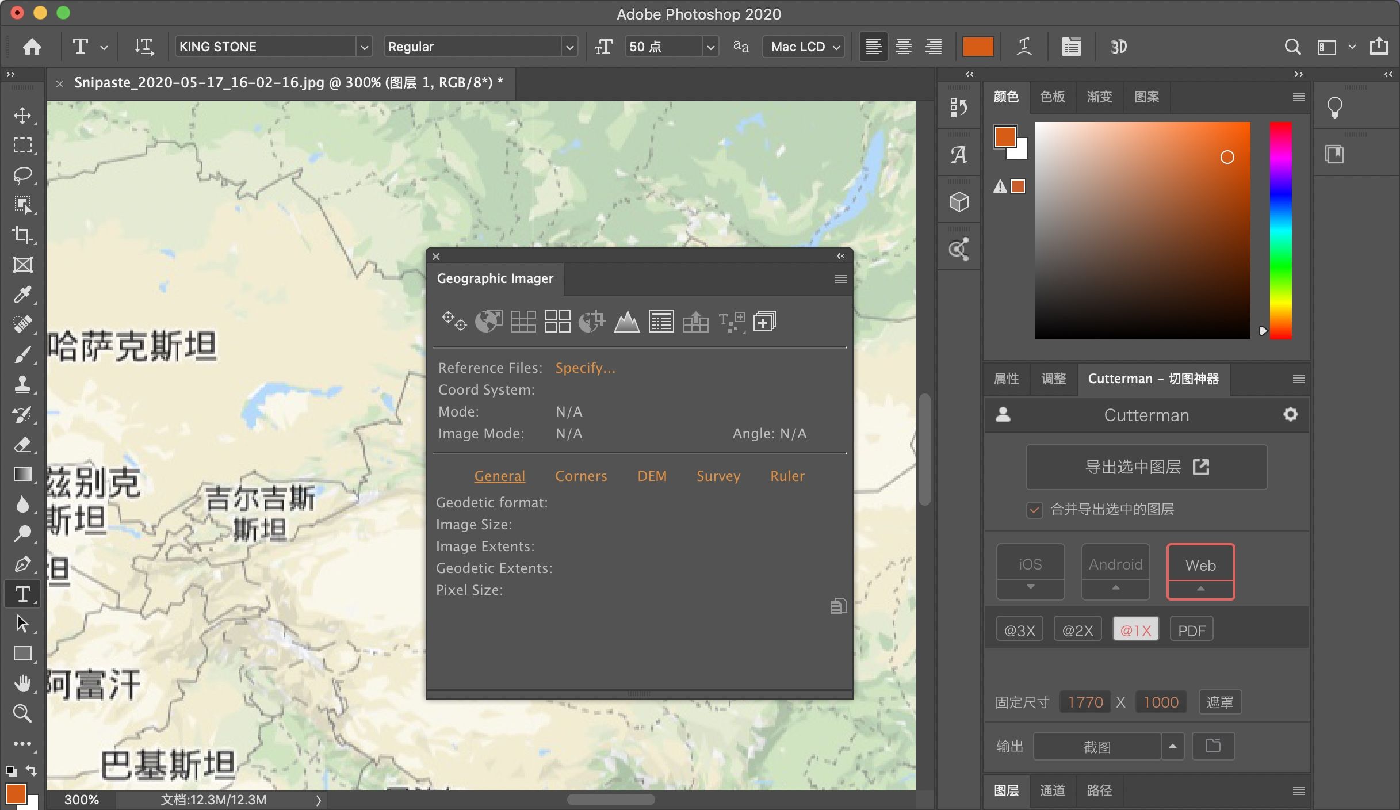The width and height of the screenshot is (1400, 810).
Task: Toggle the PDF export option
Action: (1191, 630)
